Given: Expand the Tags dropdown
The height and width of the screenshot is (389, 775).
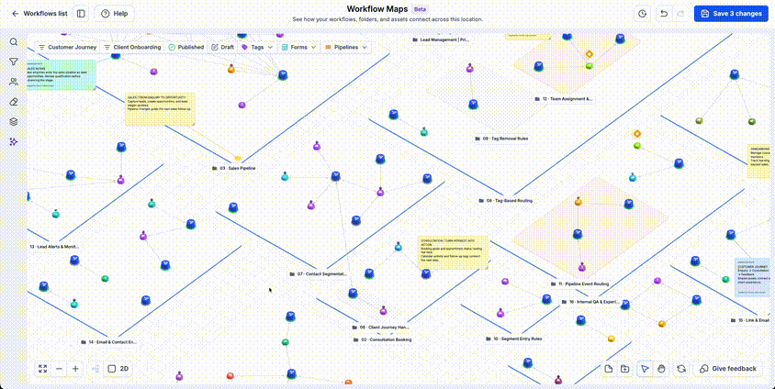Looking at the screenshot, I should (257, 48).
